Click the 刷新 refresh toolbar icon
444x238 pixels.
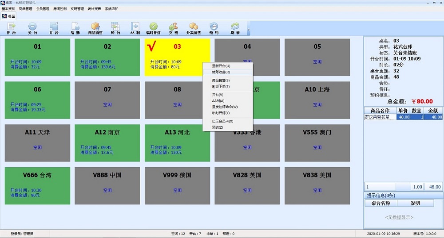coord(235,28)
